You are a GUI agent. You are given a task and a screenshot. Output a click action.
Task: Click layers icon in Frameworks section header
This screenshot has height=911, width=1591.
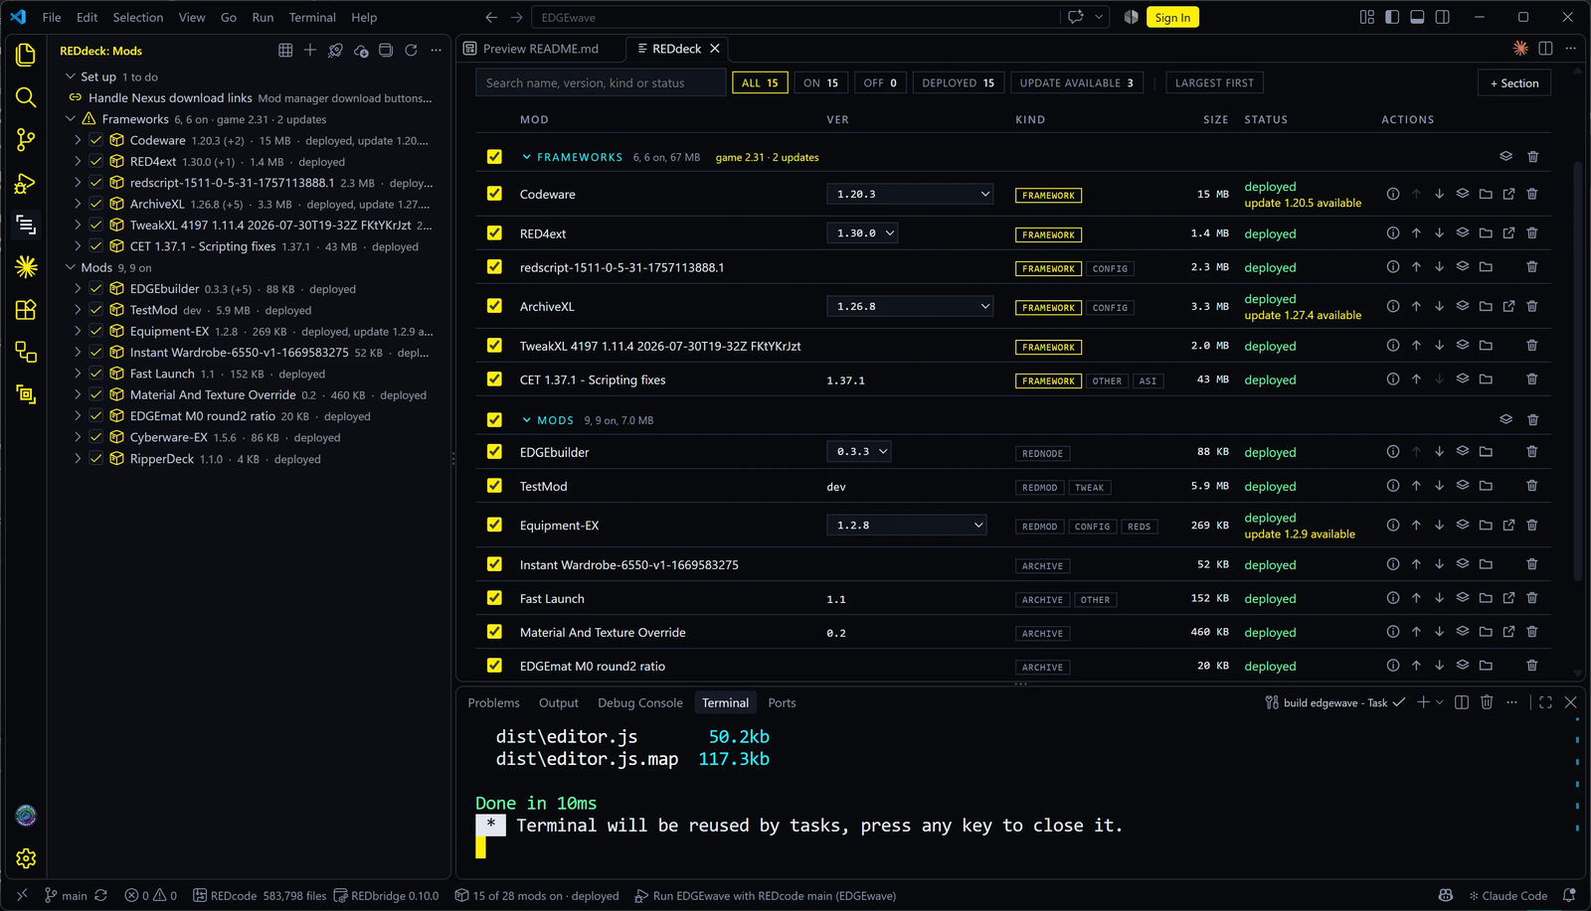point(1506,157)
